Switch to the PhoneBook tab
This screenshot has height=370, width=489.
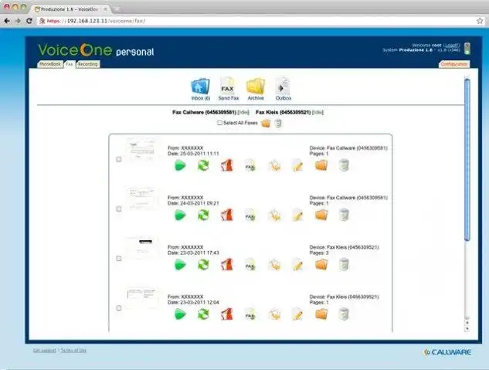click(50, 64)
